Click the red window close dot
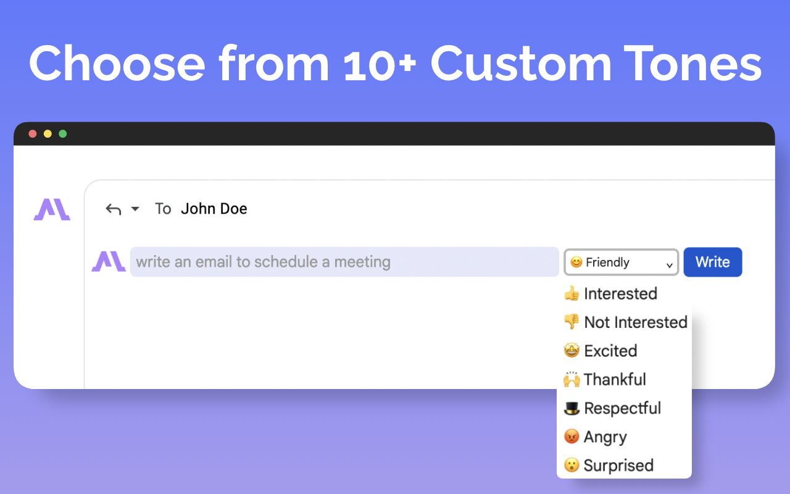This screenshot has height=494, width=790. pos(33,133)
